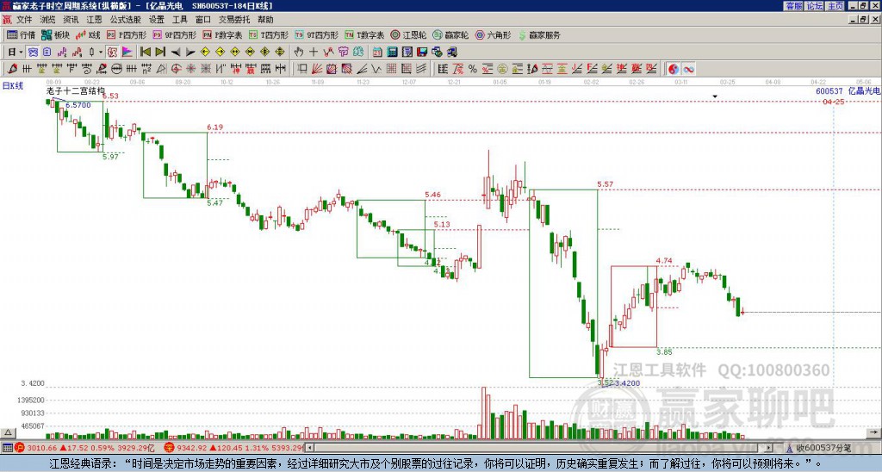The width and height of the screenshot is (882, 472).
Task: Open the 帮助 menu
Action: point(265,20)
